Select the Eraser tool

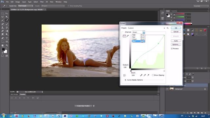[3, 31]
